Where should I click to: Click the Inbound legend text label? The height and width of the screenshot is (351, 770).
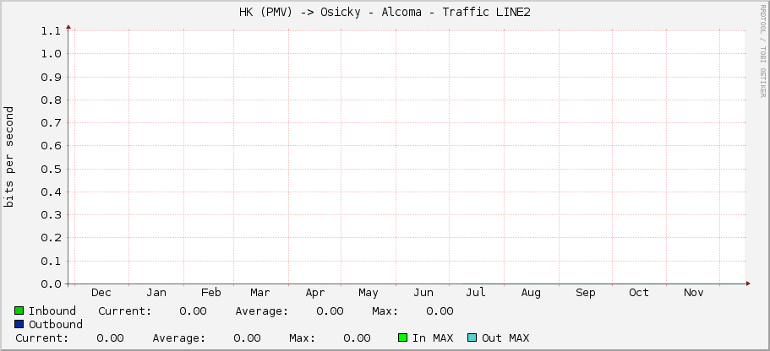click(52, 311)
